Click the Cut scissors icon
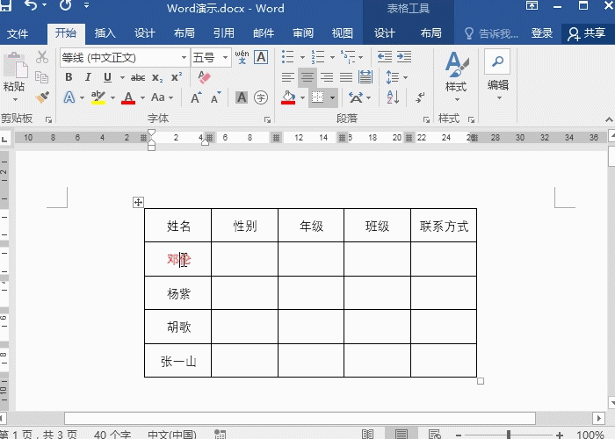Image resolution: width=615 pixels, height=439 pixels. [x=42, y=57]
